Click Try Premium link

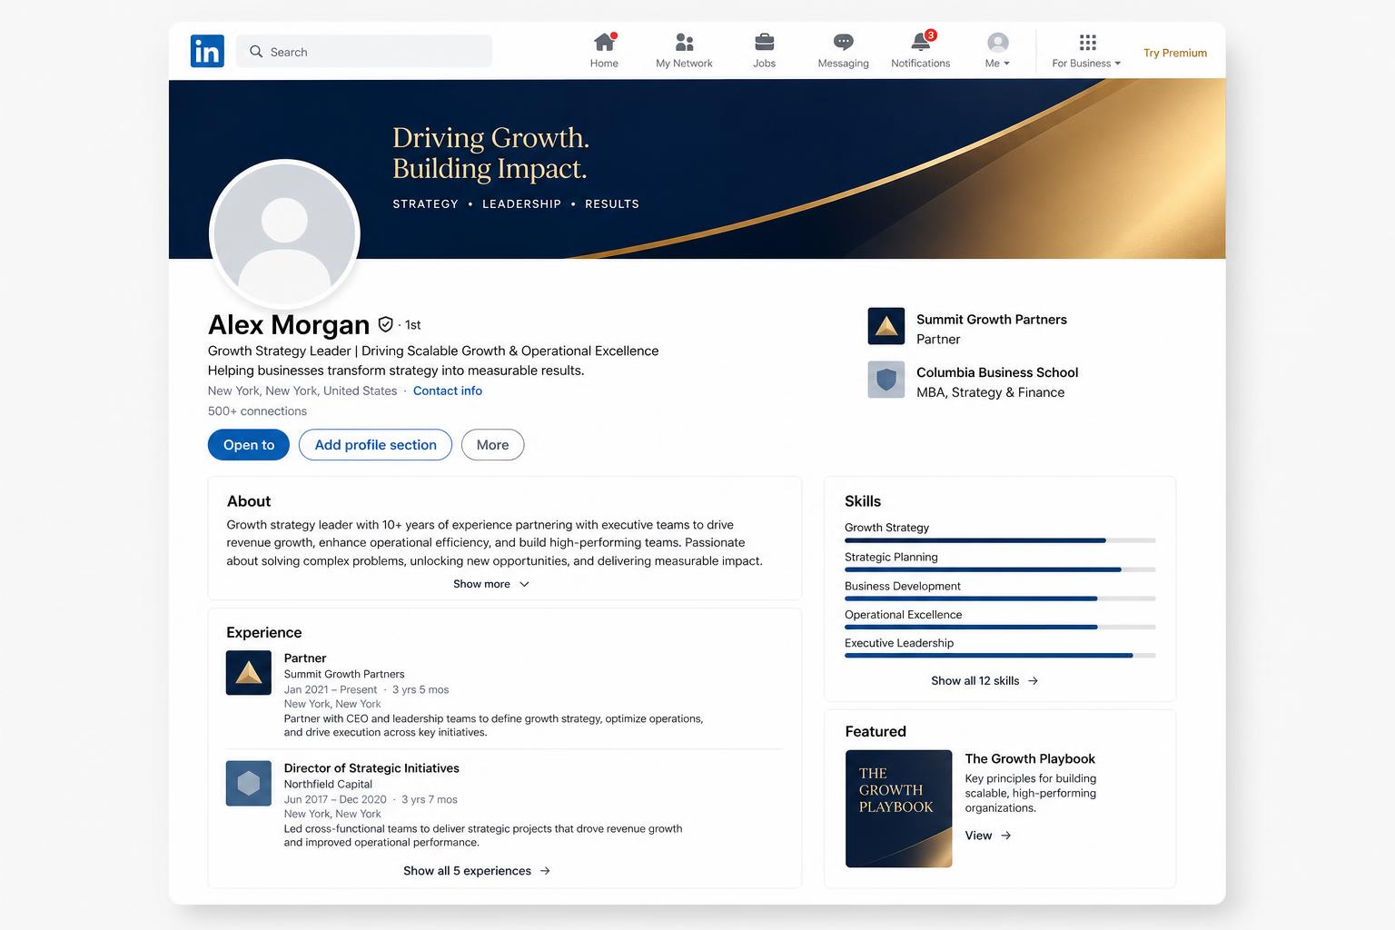(x=1175, y=53)
